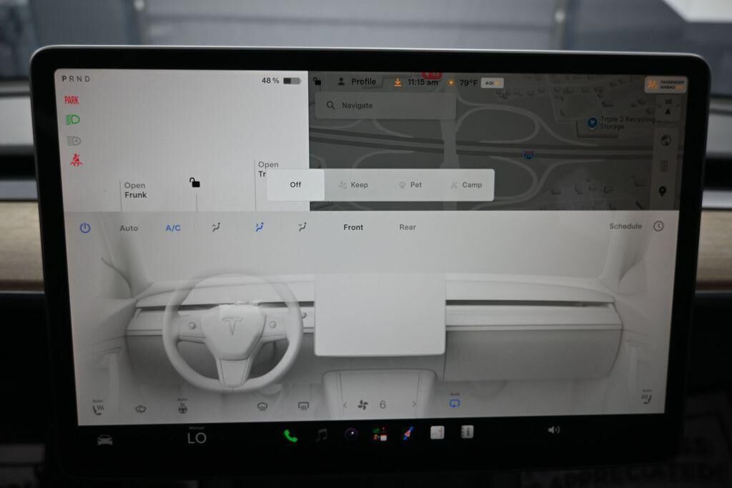Tap the volume speaker icon
The image size is (732, 488).
[554, 429]
